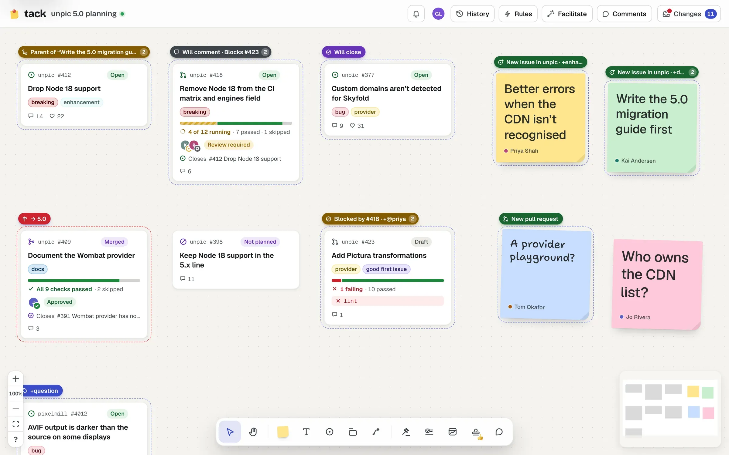Choose the connector arrow tool
The height and width of the screenshot is (455, 729).
coord(376,432)
